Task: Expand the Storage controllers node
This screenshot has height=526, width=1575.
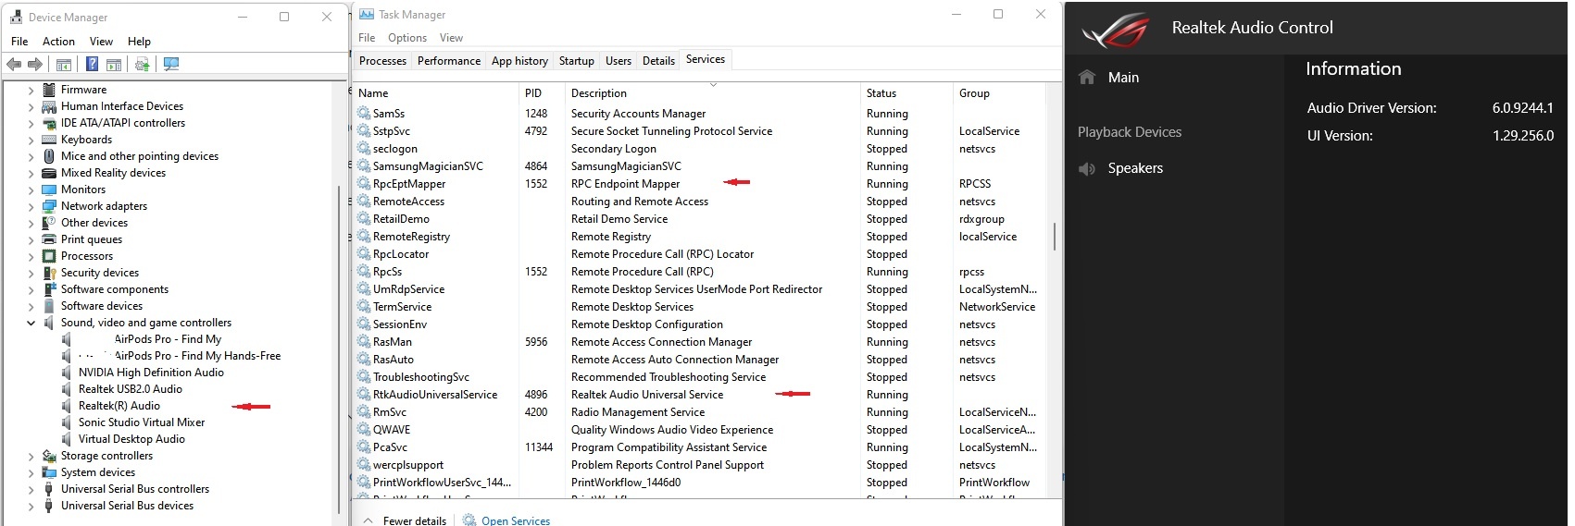Action: pyautogui.click(x=31, y=457)
